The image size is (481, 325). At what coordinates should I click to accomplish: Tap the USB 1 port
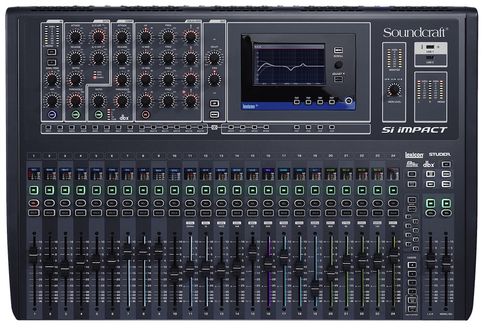point(430,47)
